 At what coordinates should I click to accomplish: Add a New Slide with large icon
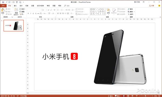point(16,10)
